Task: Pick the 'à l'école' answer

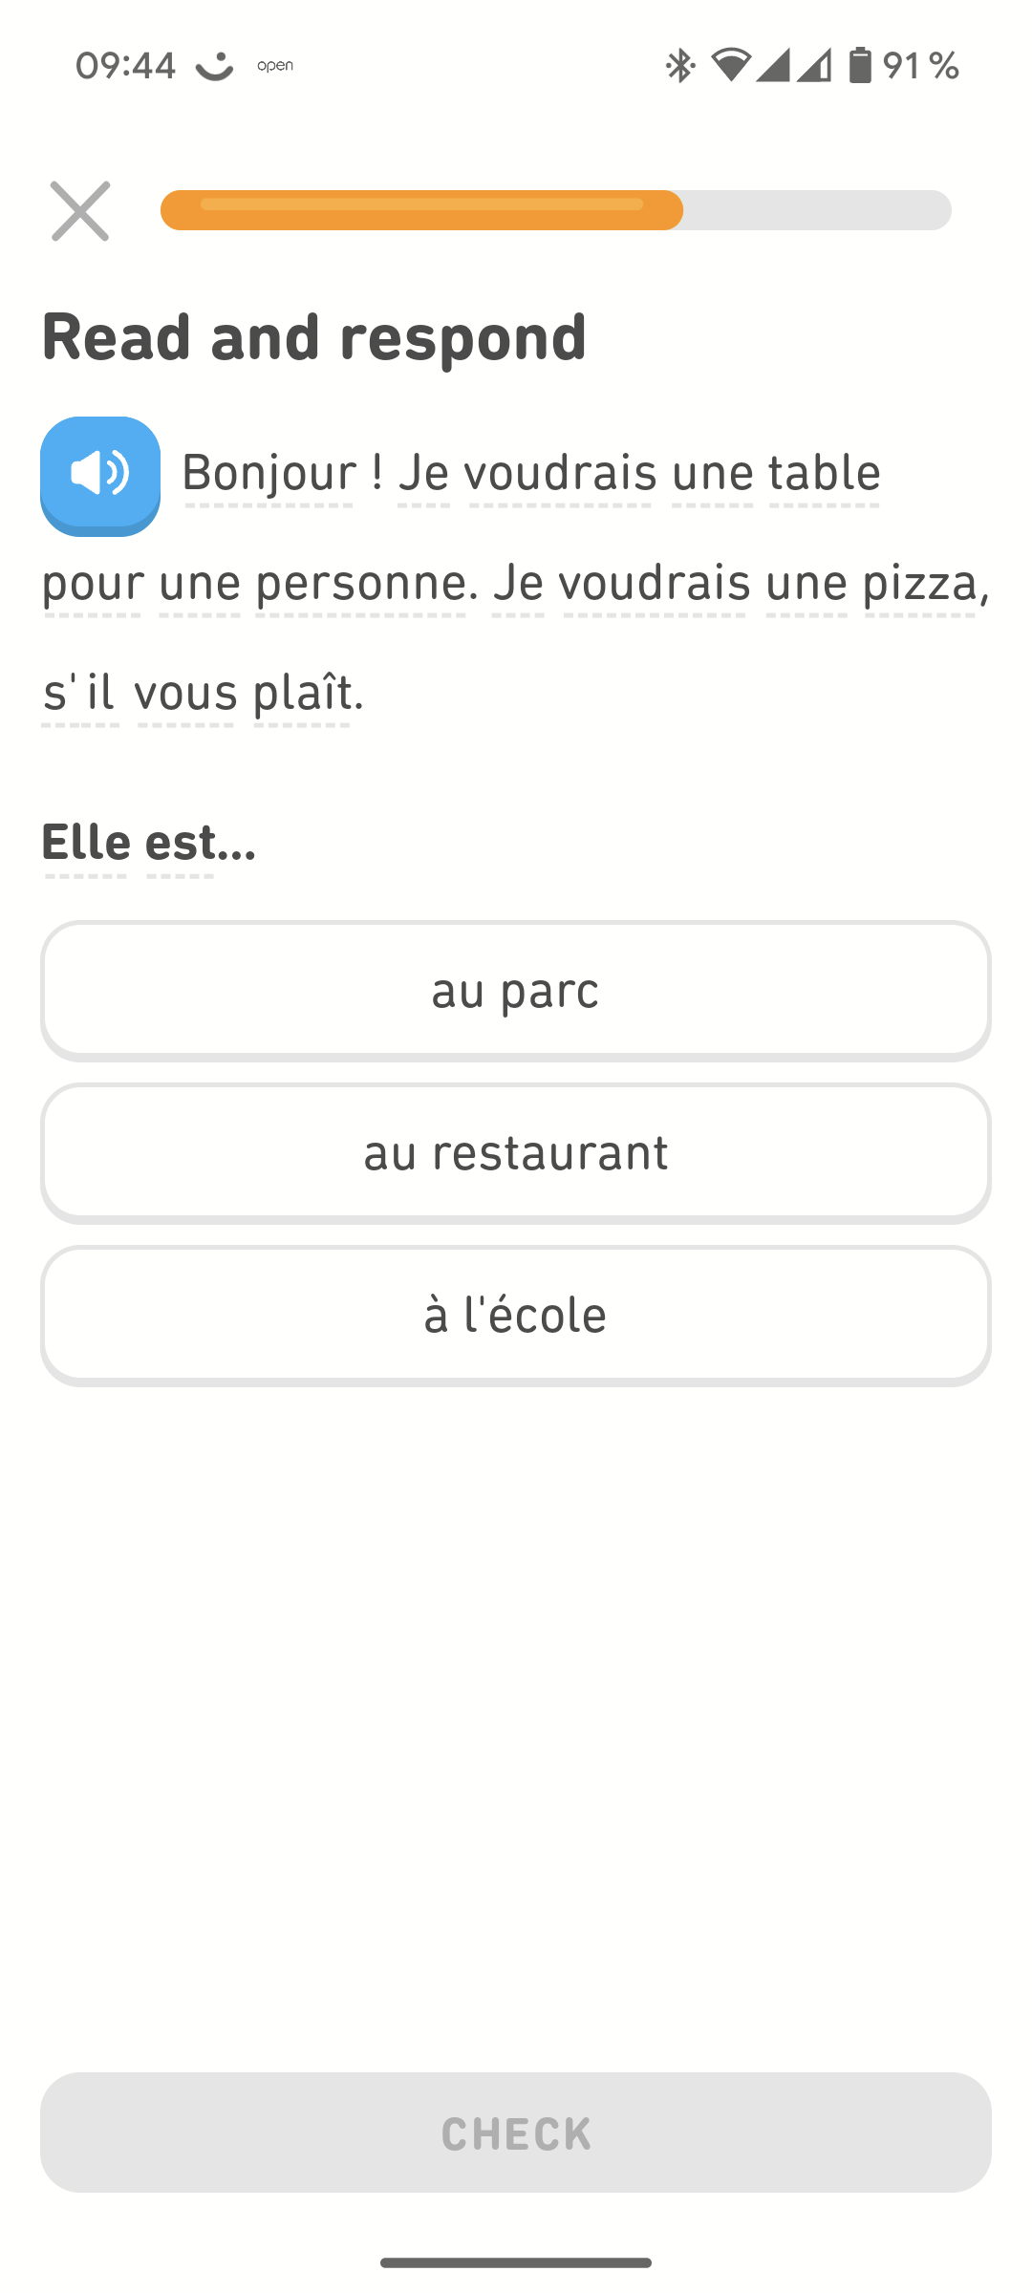Action: pos(516,1316)
